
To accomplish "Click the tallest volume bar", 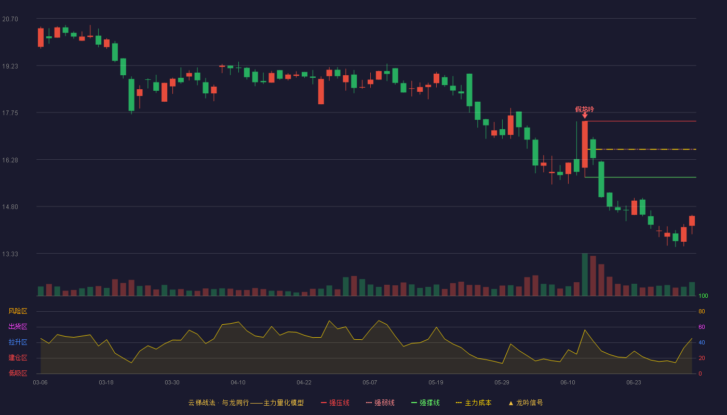I will (x=585, y=274).
